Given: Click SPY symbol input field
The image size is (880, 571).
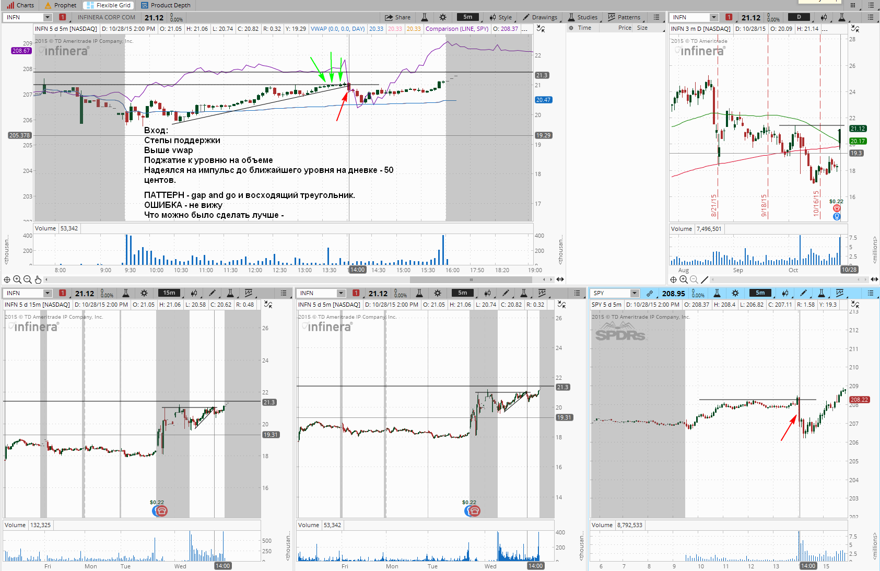Looking at the screenshot, I should [x=611, y=293].
